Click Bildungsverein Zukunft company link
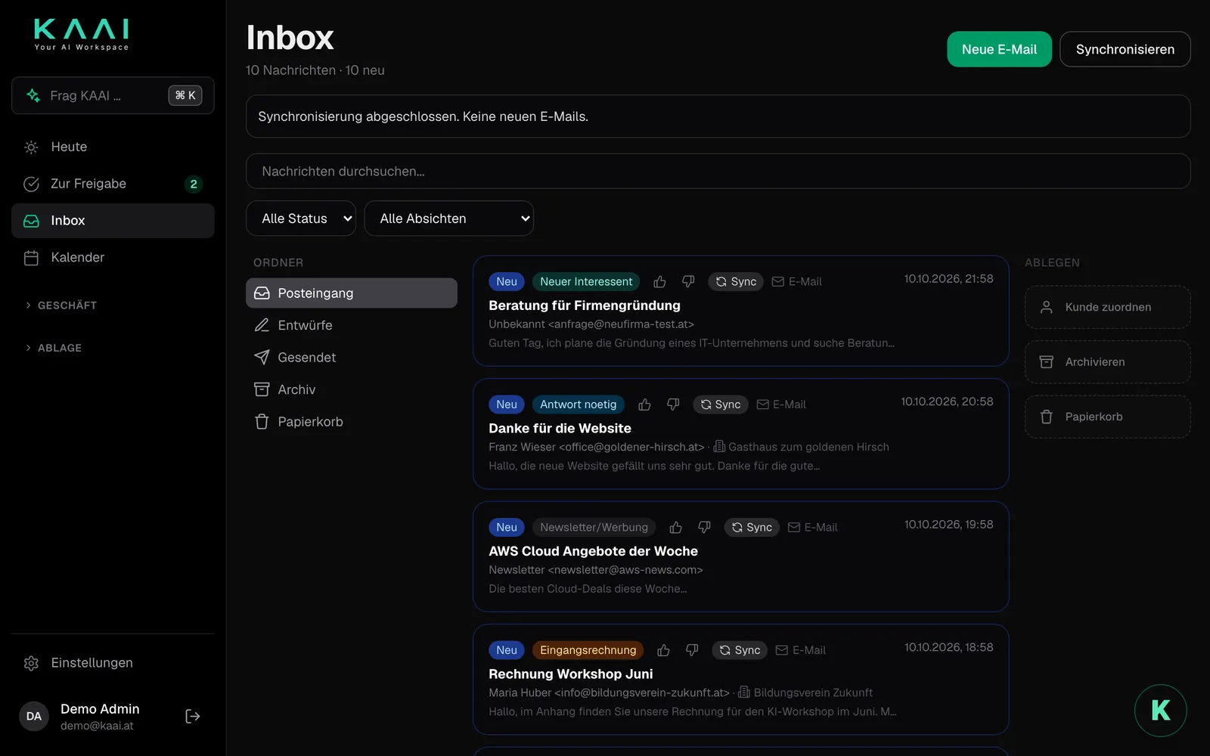Viewport: 1210px width, 756px height. pos(805,692)
